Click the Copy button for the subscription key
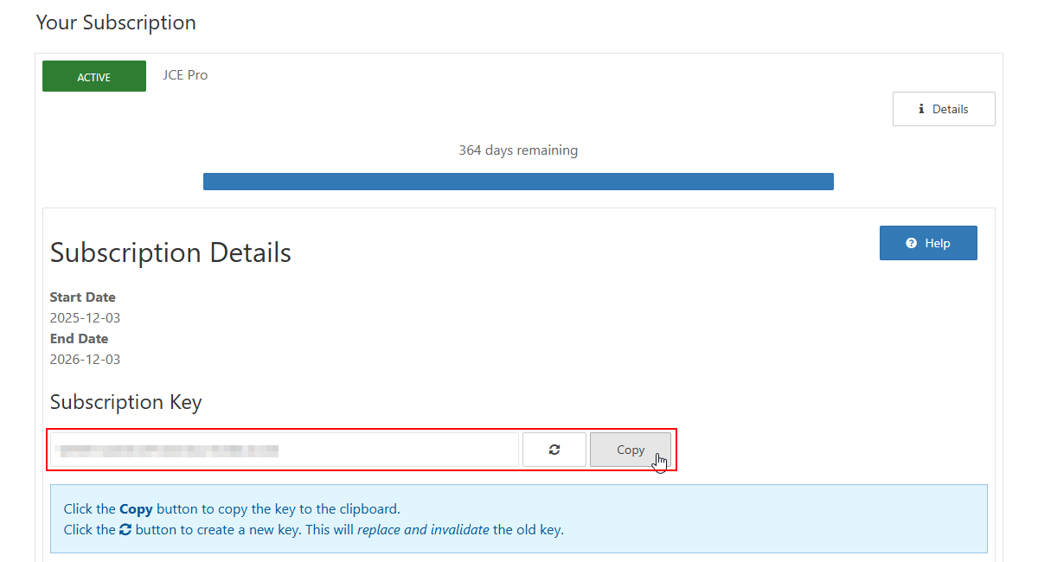1038x562 pixels. (631, 449)
